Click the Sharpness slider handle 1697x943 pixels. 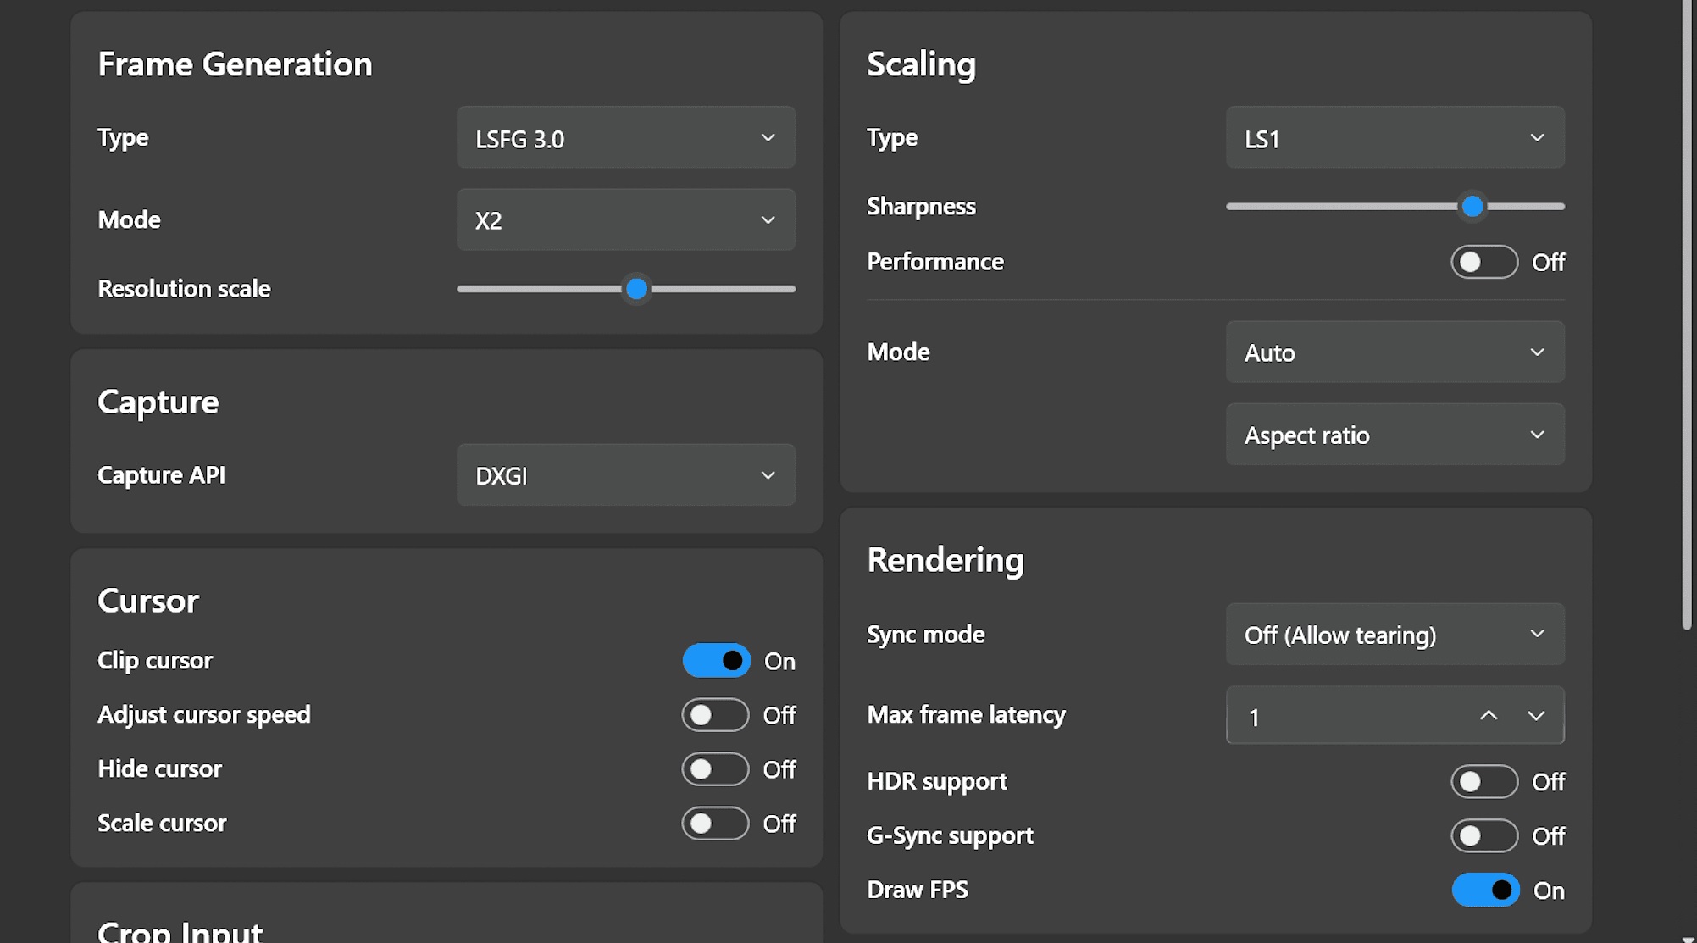pos(1472,207)
